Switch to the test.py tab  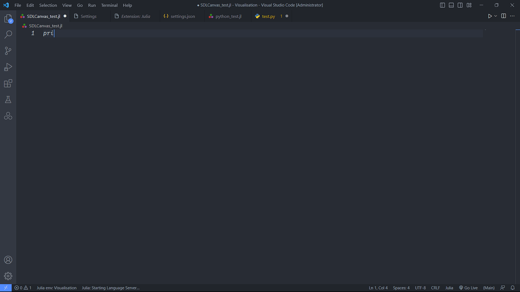[x=268, y=16]
